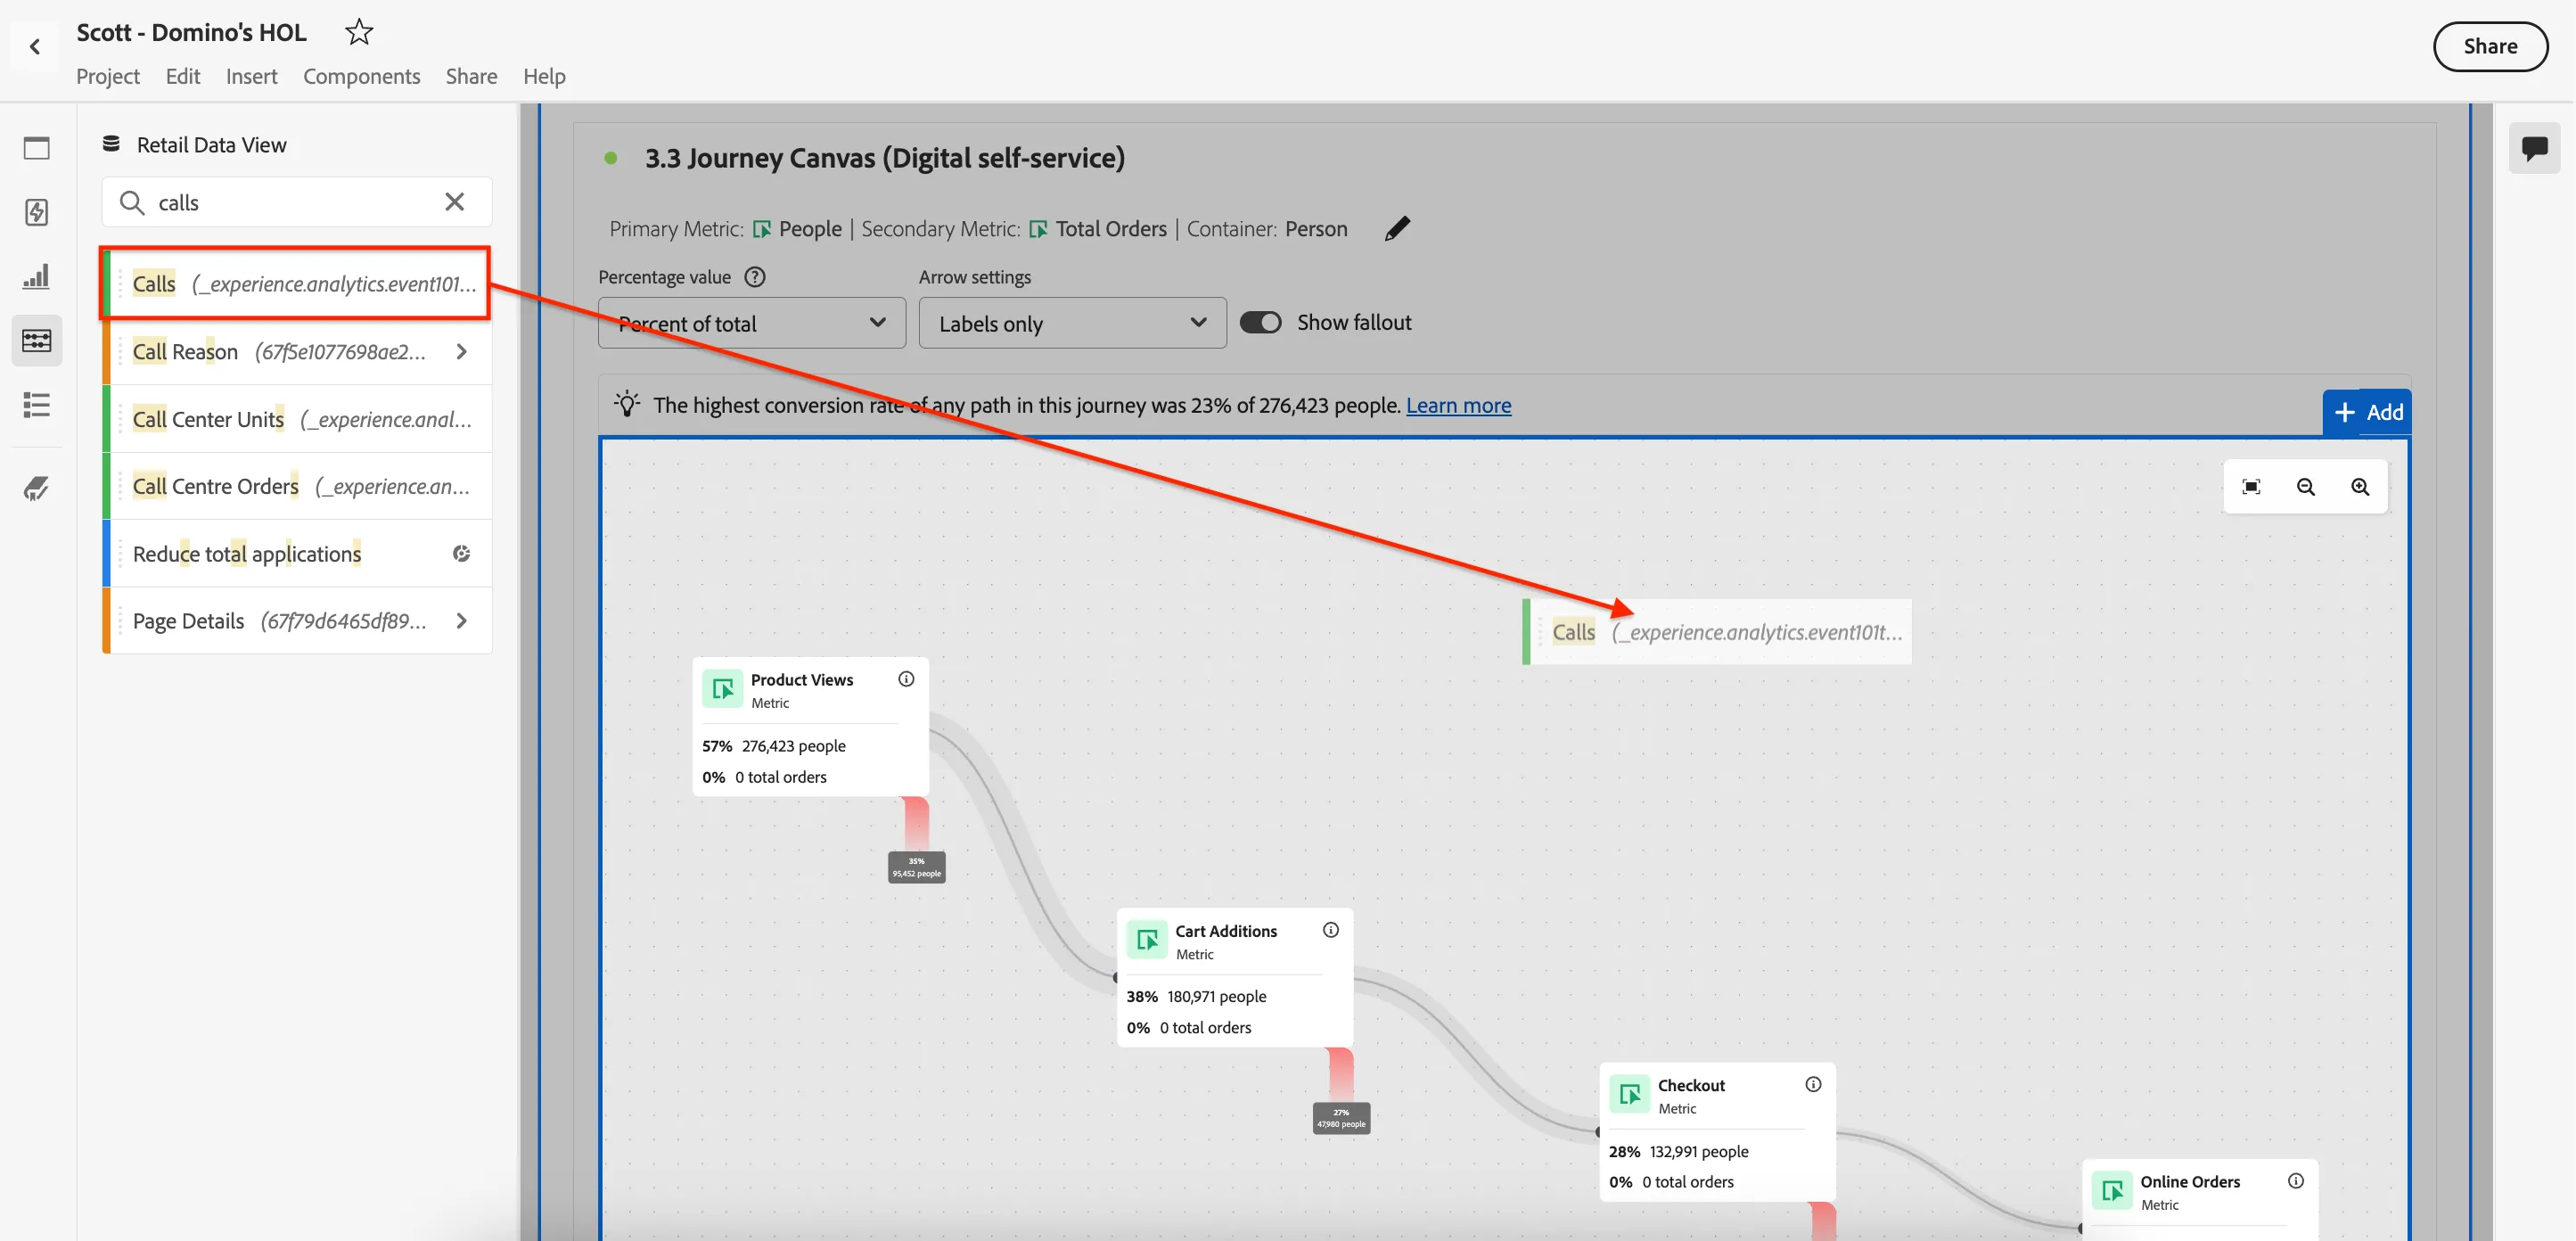
Task: Select the Reduce total applications item
Action: tap(298, 554)
